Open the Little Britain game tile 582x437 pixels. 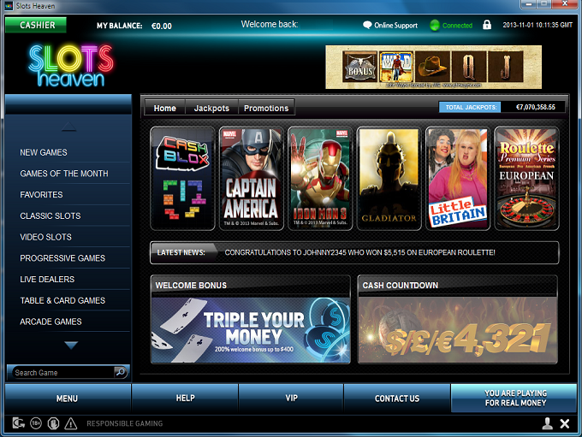458,179
